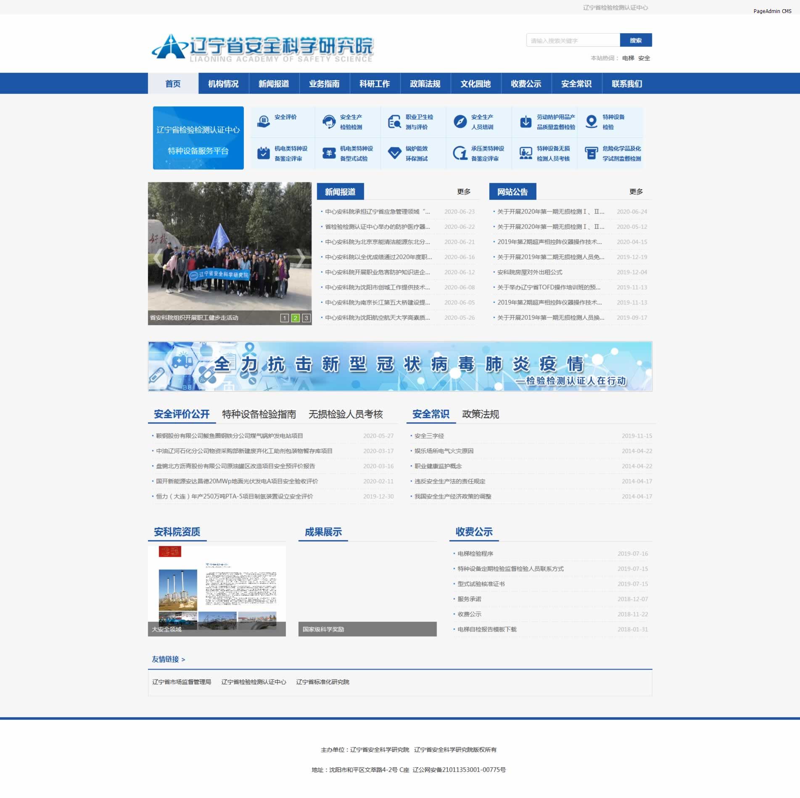Click the 劳动防护用品产品质量监督检验 download icon
Screen dimensions: 800x798
[525, 122]
